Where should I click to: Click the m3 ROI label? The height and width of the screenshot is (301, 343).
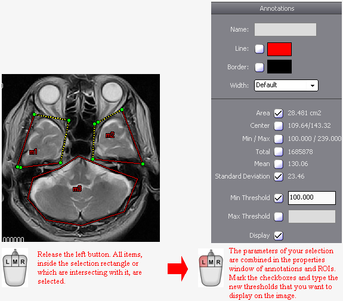click(x=77, y=189)
